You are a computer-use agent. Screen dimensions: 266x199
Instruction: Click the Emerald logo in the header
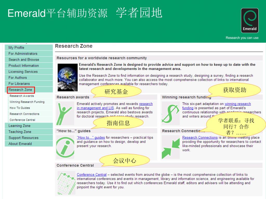tap(250, 20)
